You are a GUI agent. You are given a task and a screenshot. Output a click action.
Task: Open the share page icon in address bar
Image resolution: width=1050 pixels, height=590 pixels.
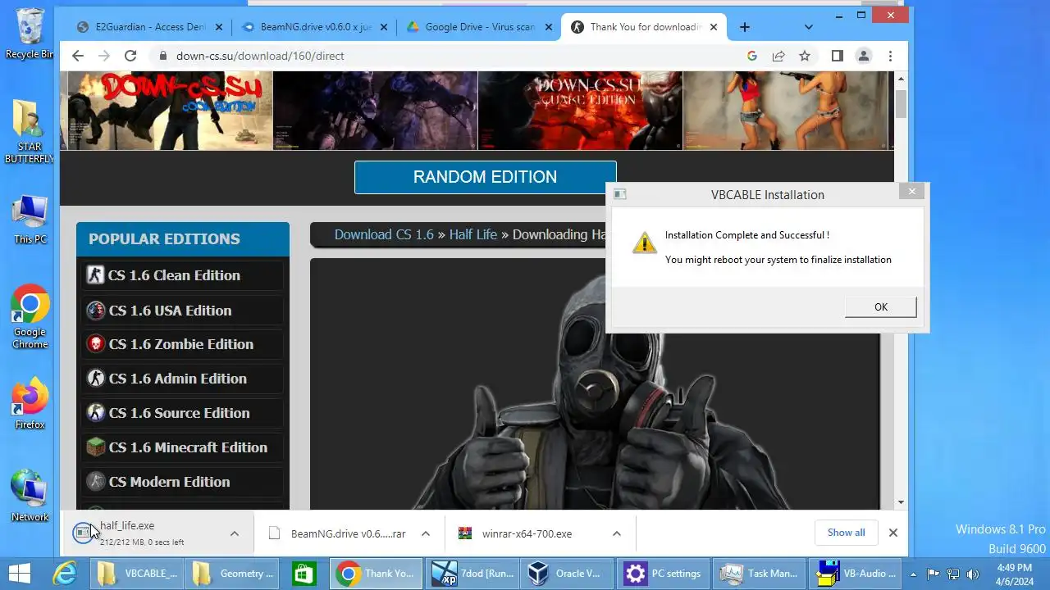(x=778, y=56)
